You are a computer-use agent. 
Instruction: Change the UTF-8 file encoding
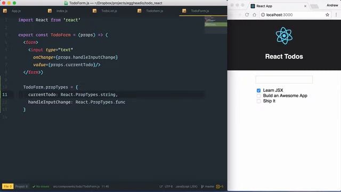[x=168, y=186]
